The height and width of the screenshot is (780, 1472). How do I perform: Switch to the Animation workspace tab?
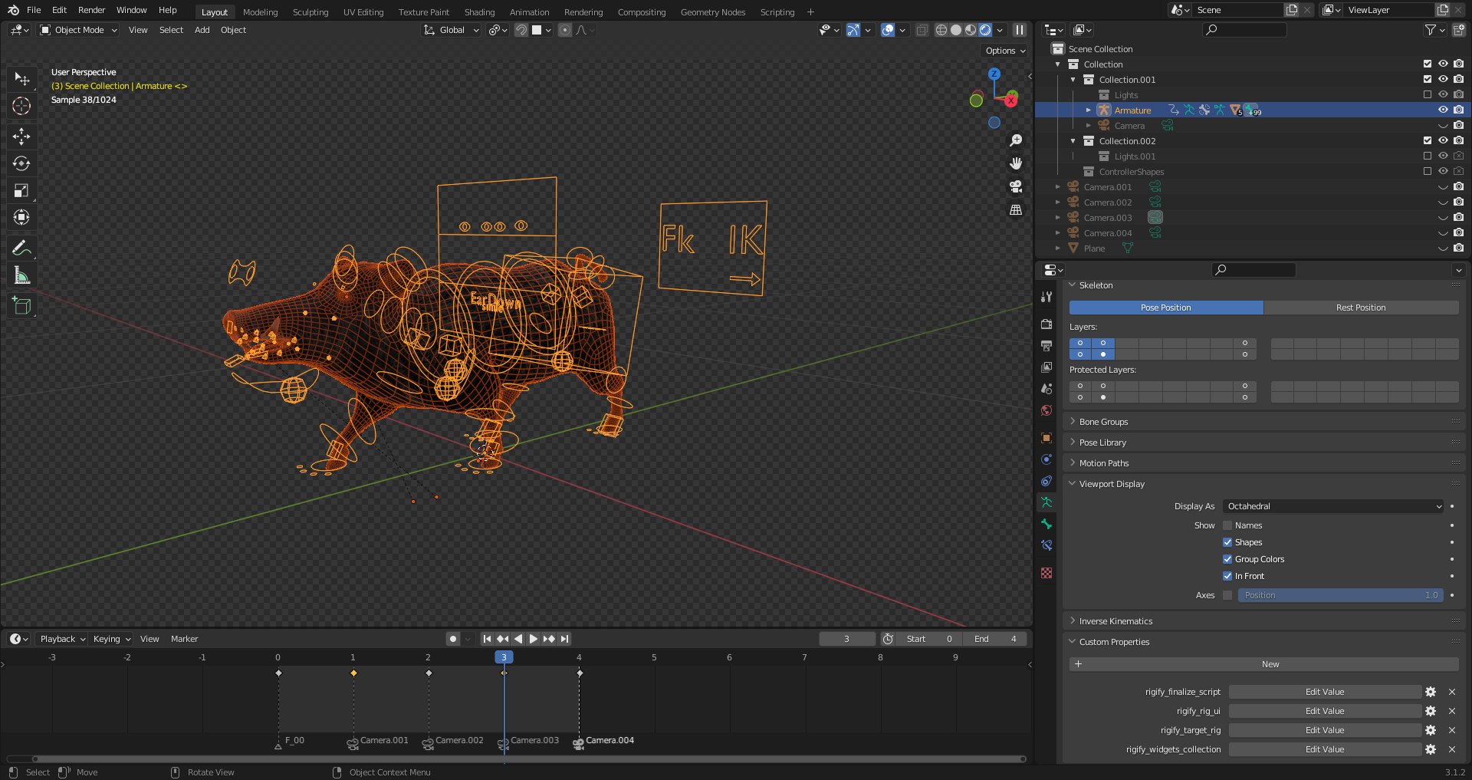pyautogui.click(x=530, y=12)
